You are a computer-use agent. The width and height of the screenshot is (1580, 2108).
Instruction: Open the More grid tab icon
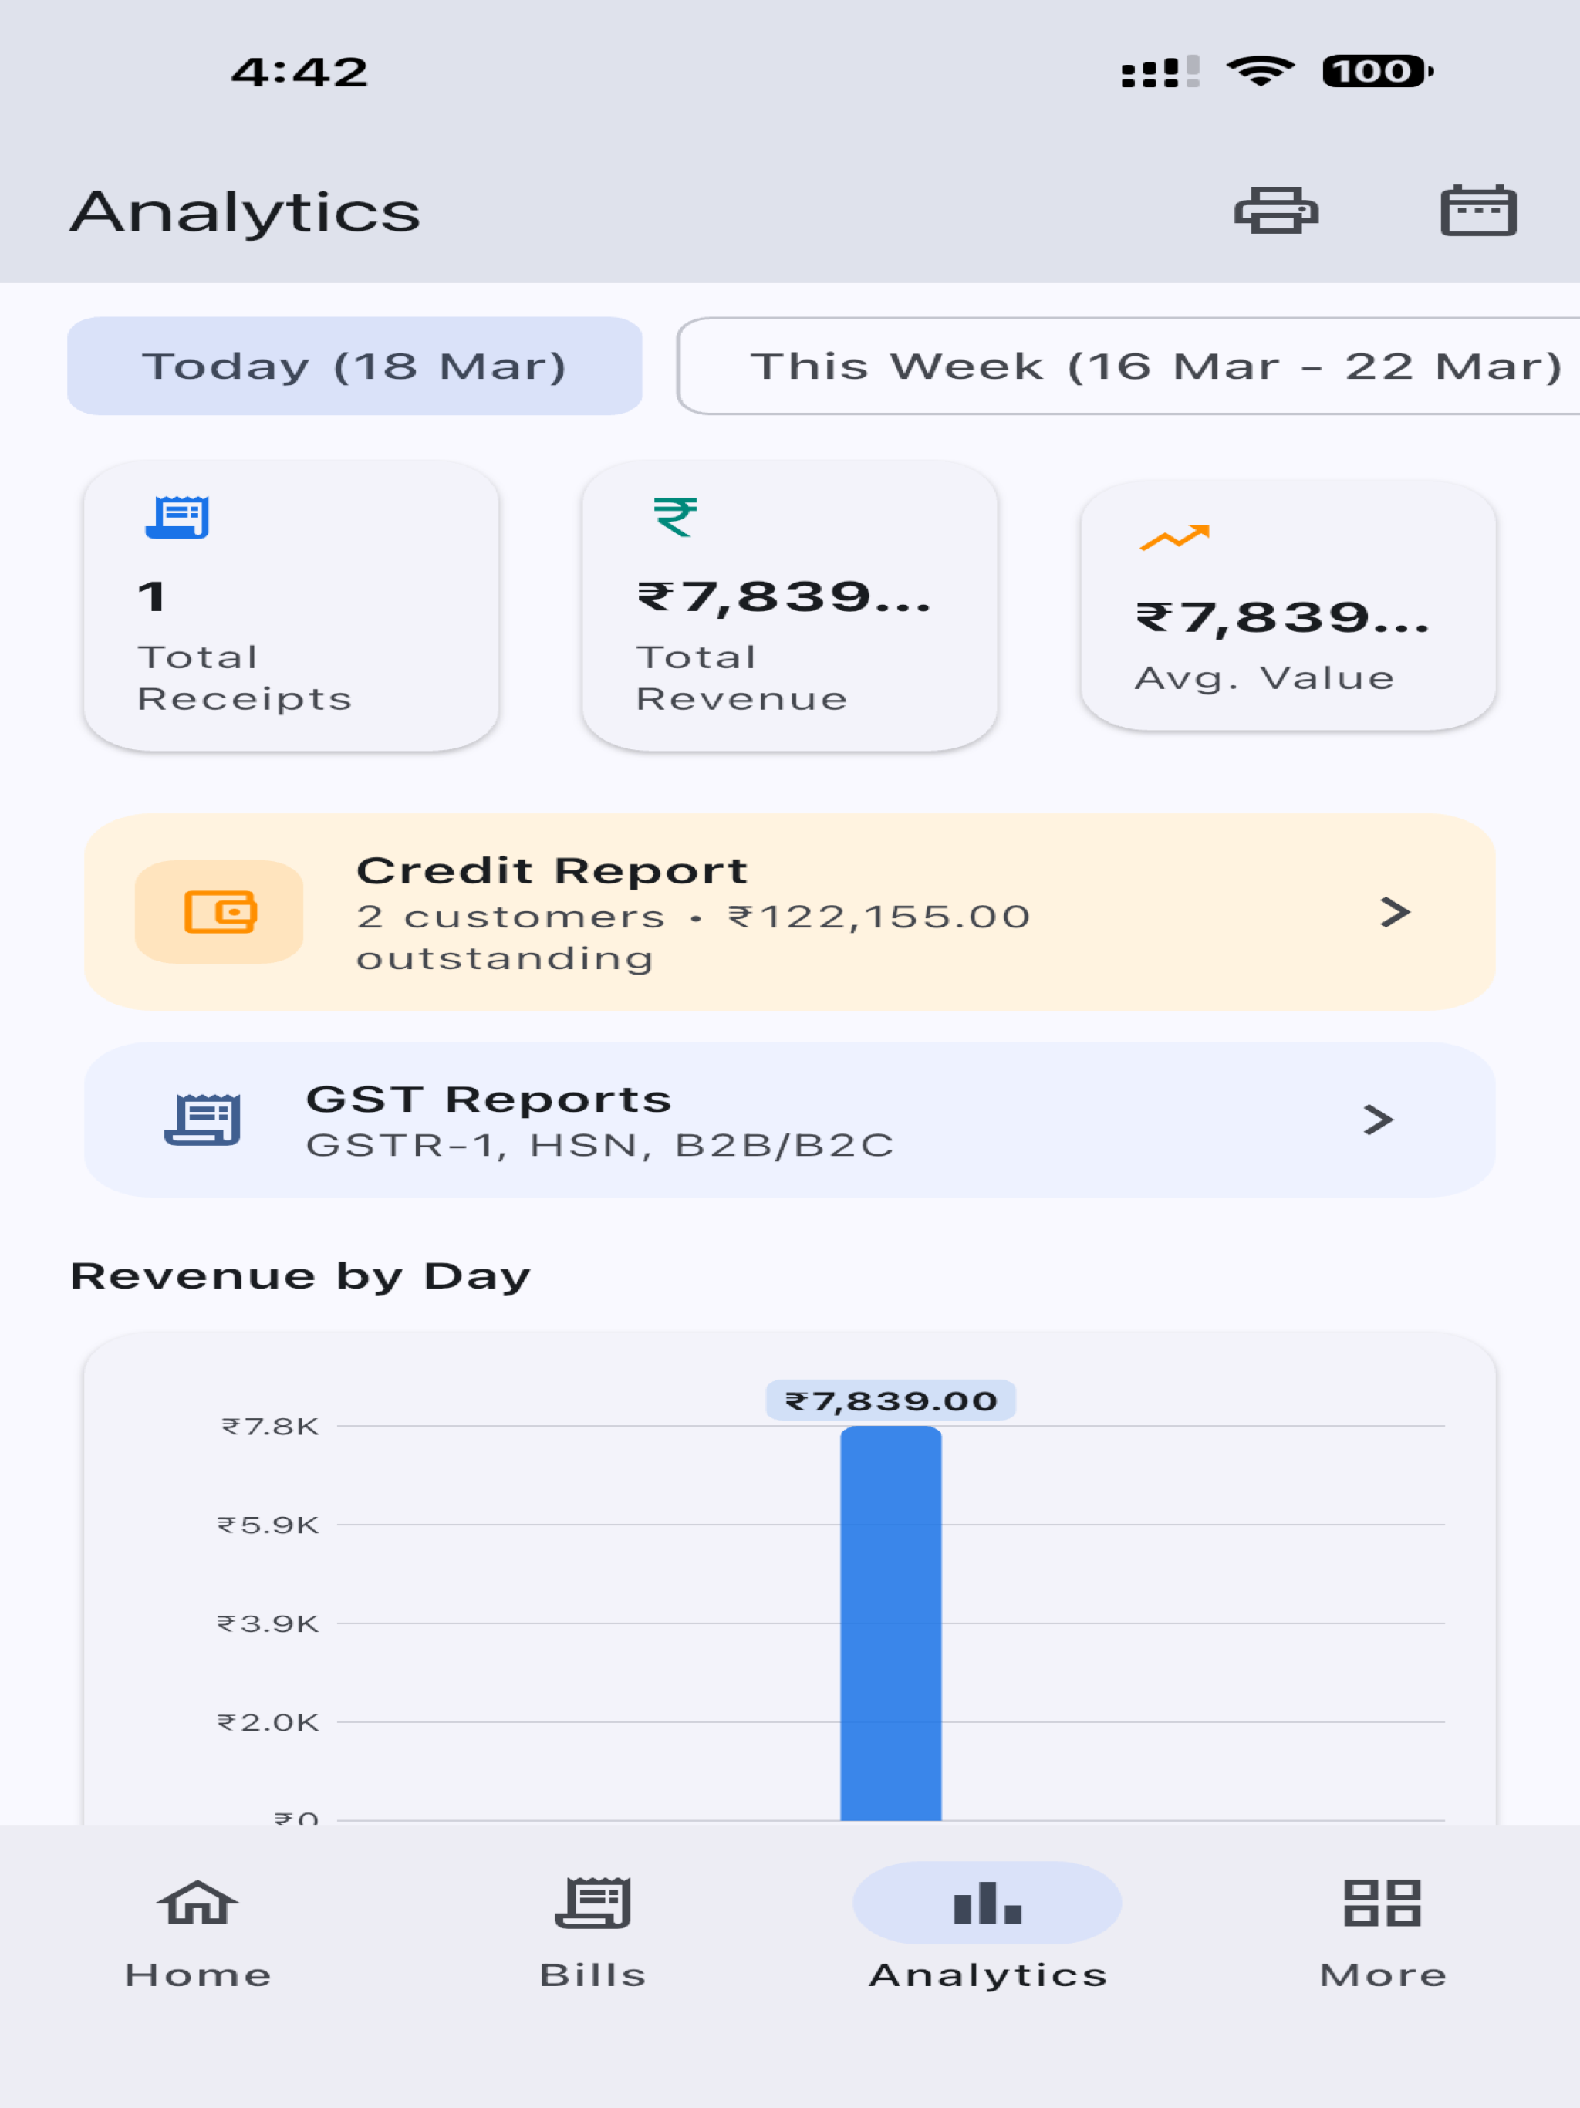click(1382, 1903)
